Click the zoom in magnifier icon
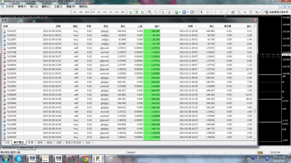The width and height of the screenshot is (291, 163). [150, 12]
